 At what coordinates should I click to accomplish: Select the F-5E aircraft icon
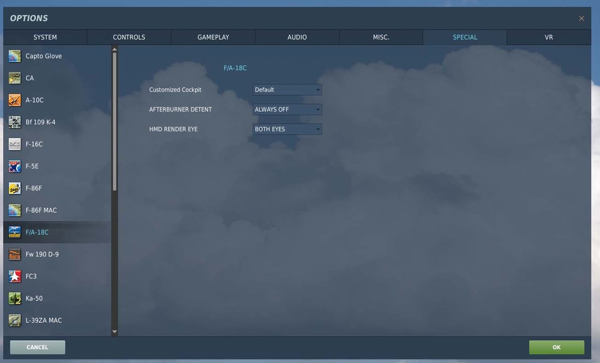click(x=14, y=166)
